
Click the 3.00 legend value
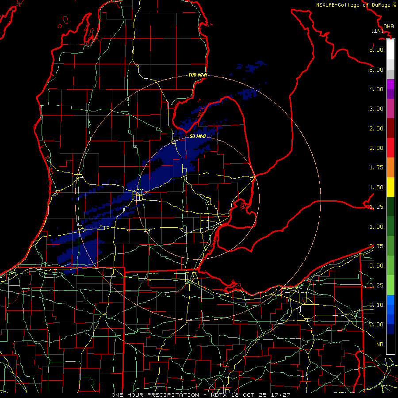[x=376, y=109]
